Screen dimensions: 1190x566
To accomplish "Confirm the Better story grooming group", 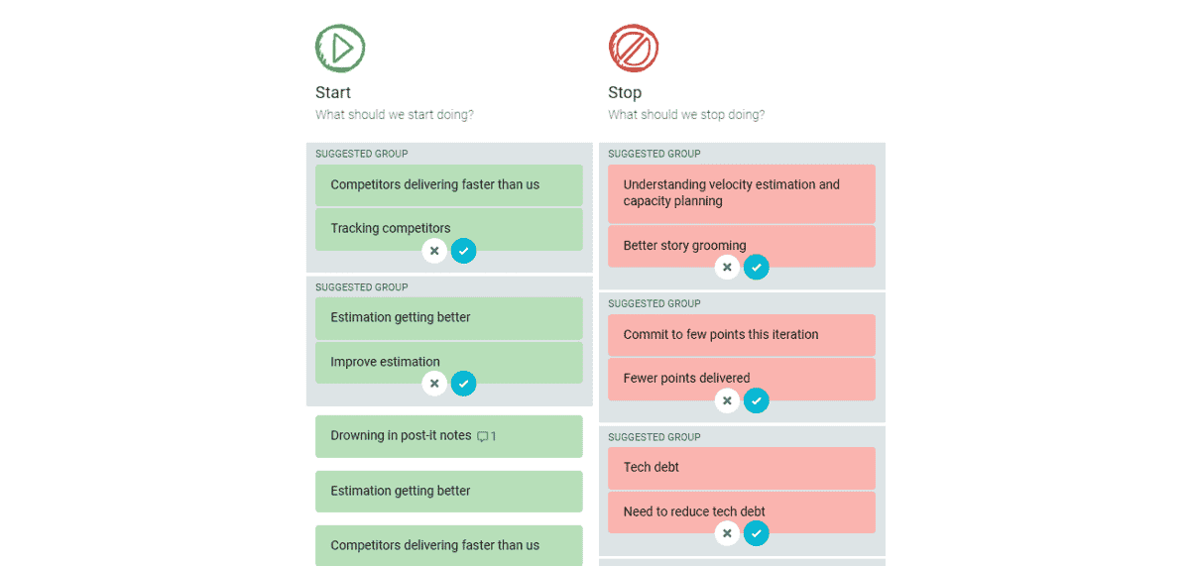I will pos(756,268).
